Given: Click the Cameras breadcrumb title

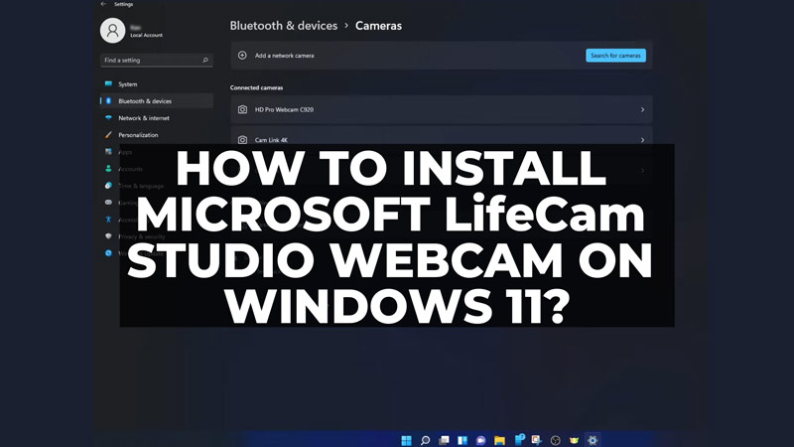Looking at the screenshot, I should [378, 26].
